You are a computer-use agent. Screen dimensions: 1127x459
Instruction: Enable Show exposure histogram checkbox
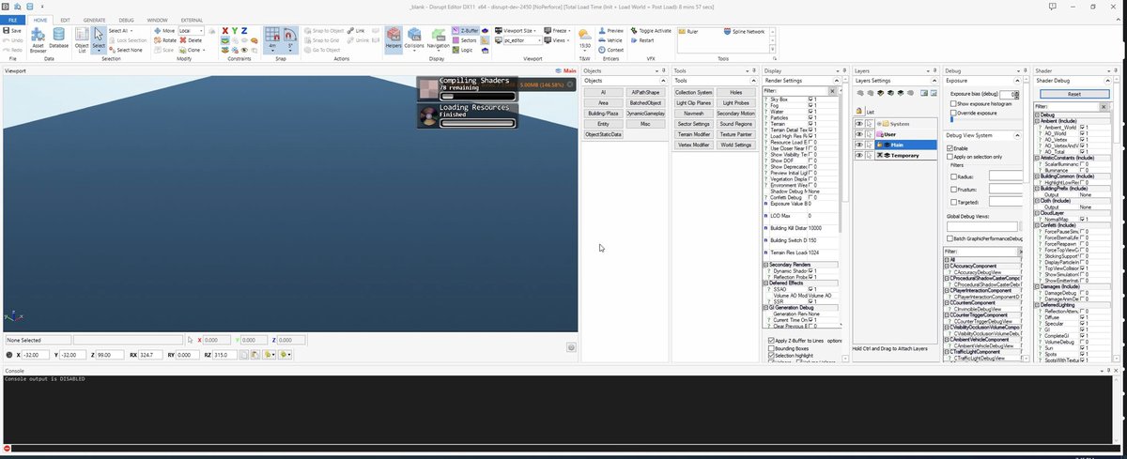[950, 103]
